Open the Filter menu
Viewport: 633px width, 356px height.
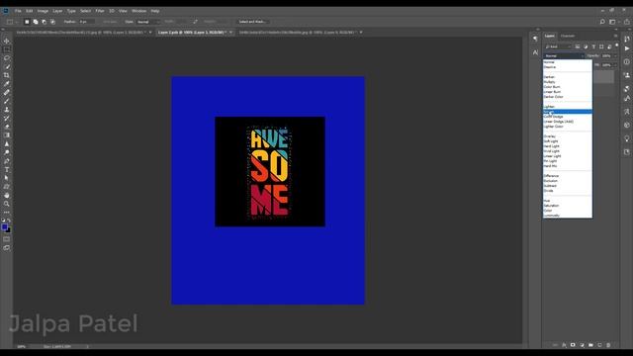(100, 11)
